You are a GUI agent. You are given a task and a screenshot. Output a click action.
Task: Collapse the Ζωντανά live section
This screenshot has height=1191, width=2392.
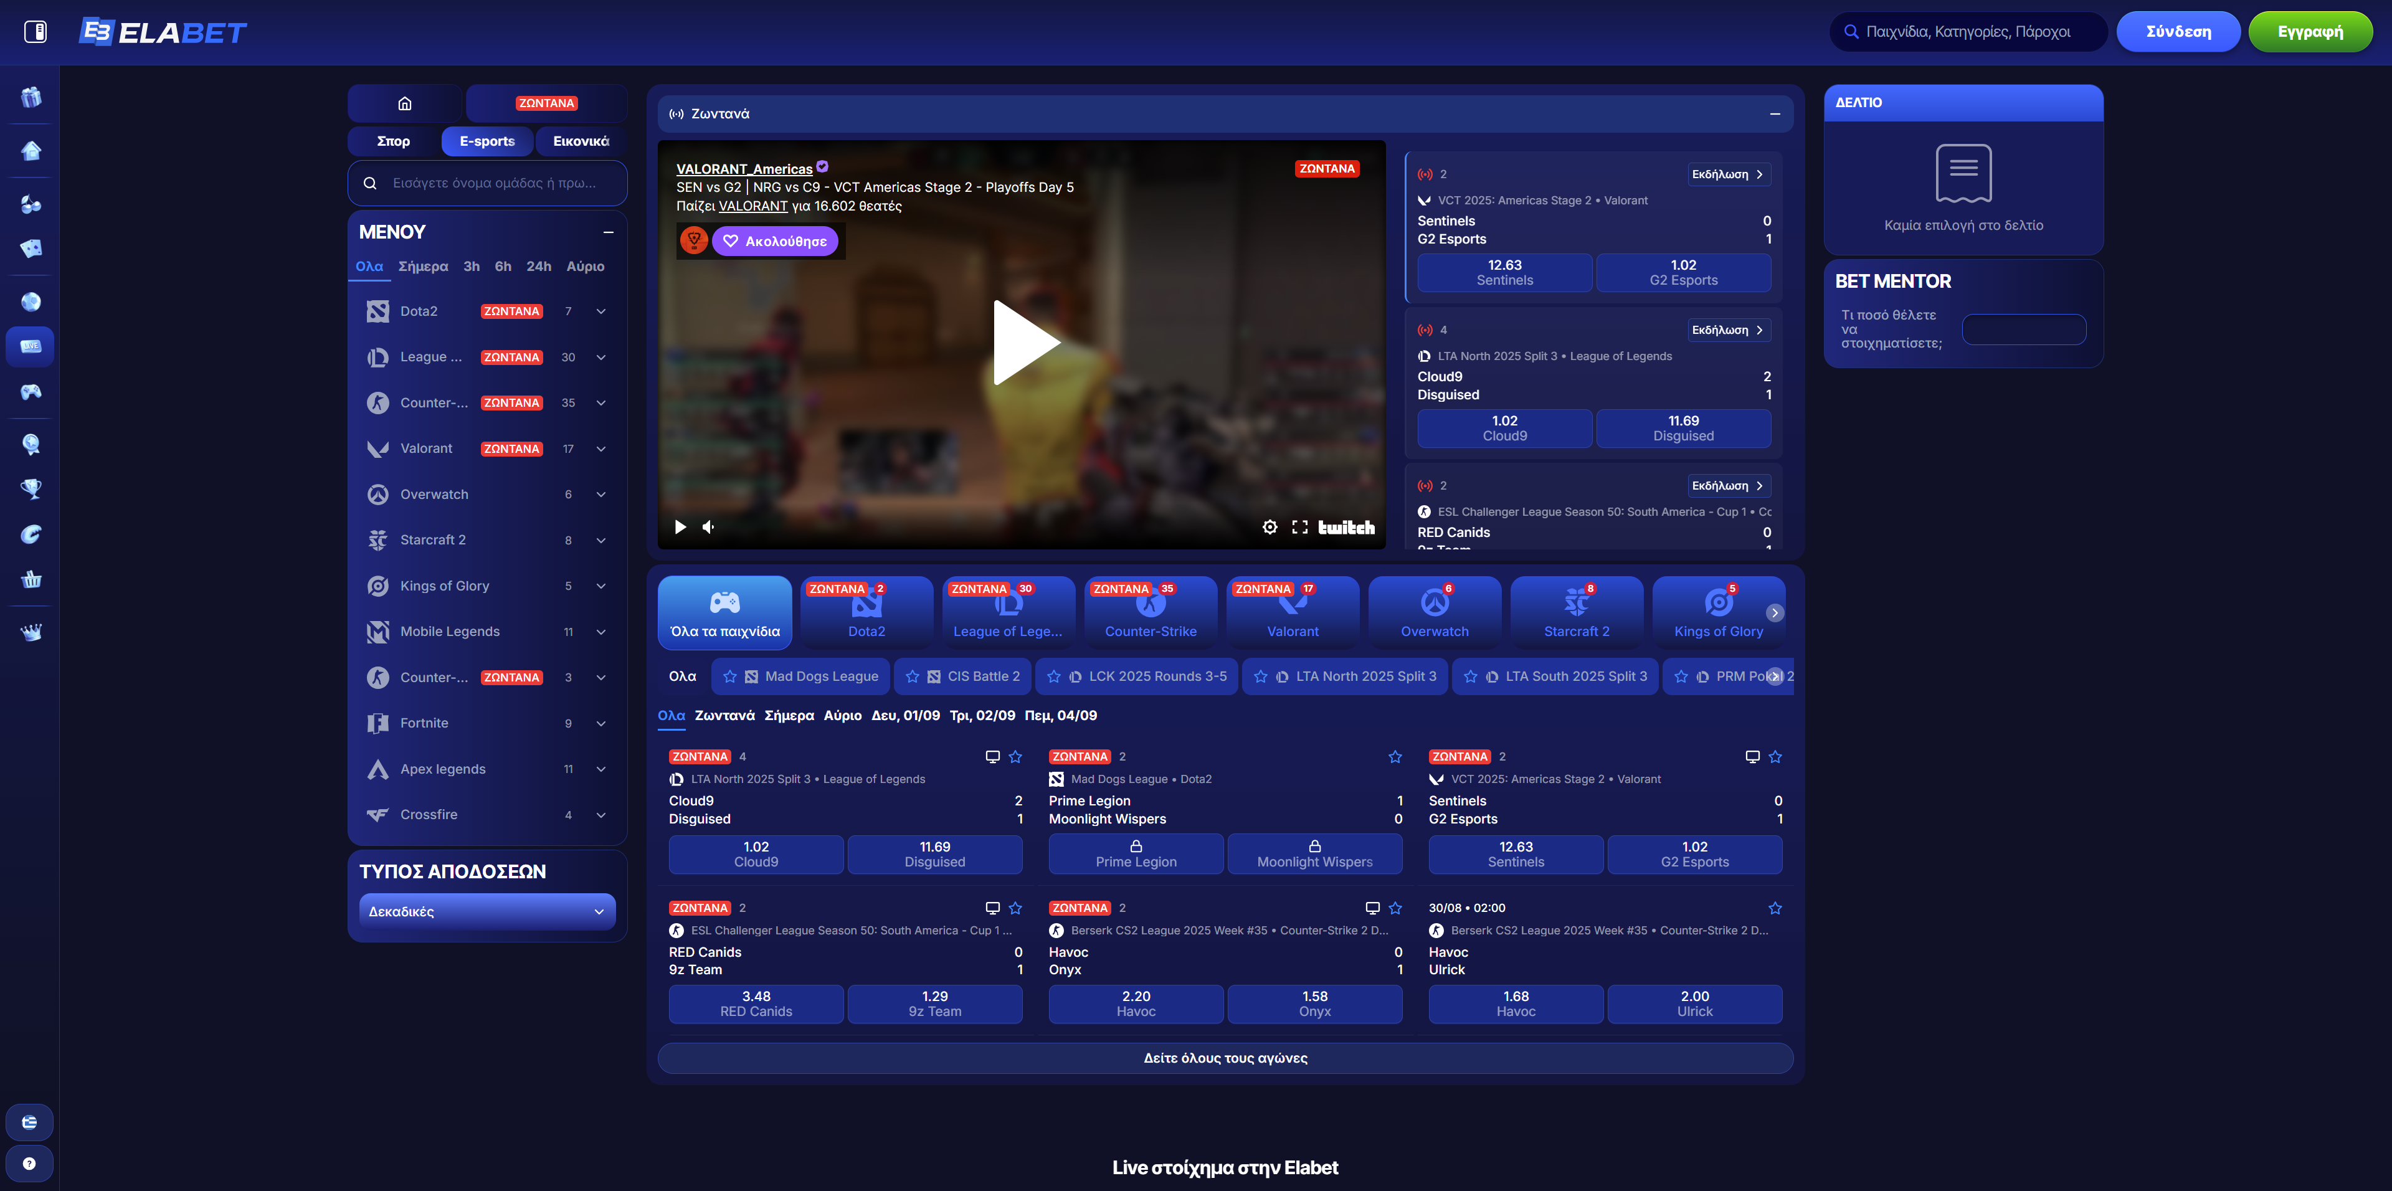[1775, 114]
